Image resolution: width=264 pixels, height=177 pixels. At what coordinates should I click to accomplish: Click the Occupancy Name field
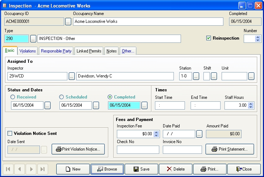(x=148, y=21)
